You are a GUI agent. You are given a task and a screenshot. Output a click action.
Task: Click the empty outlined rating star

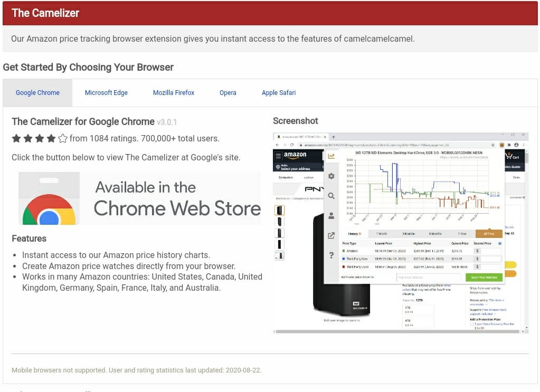(63, 138)
